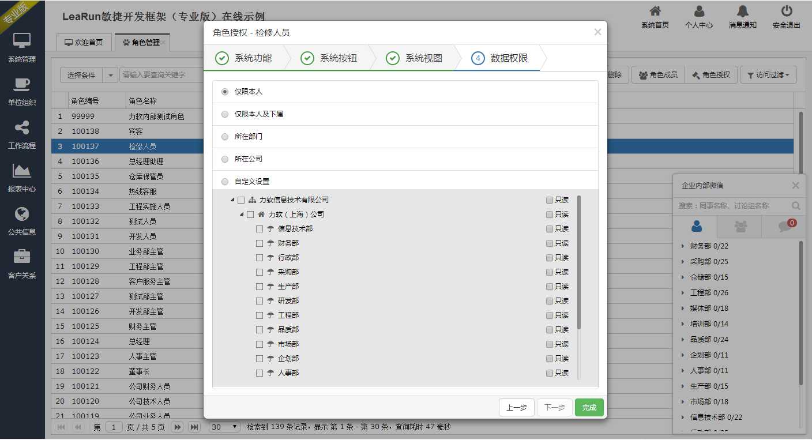Close the 企业内部微信 panel

796,185
